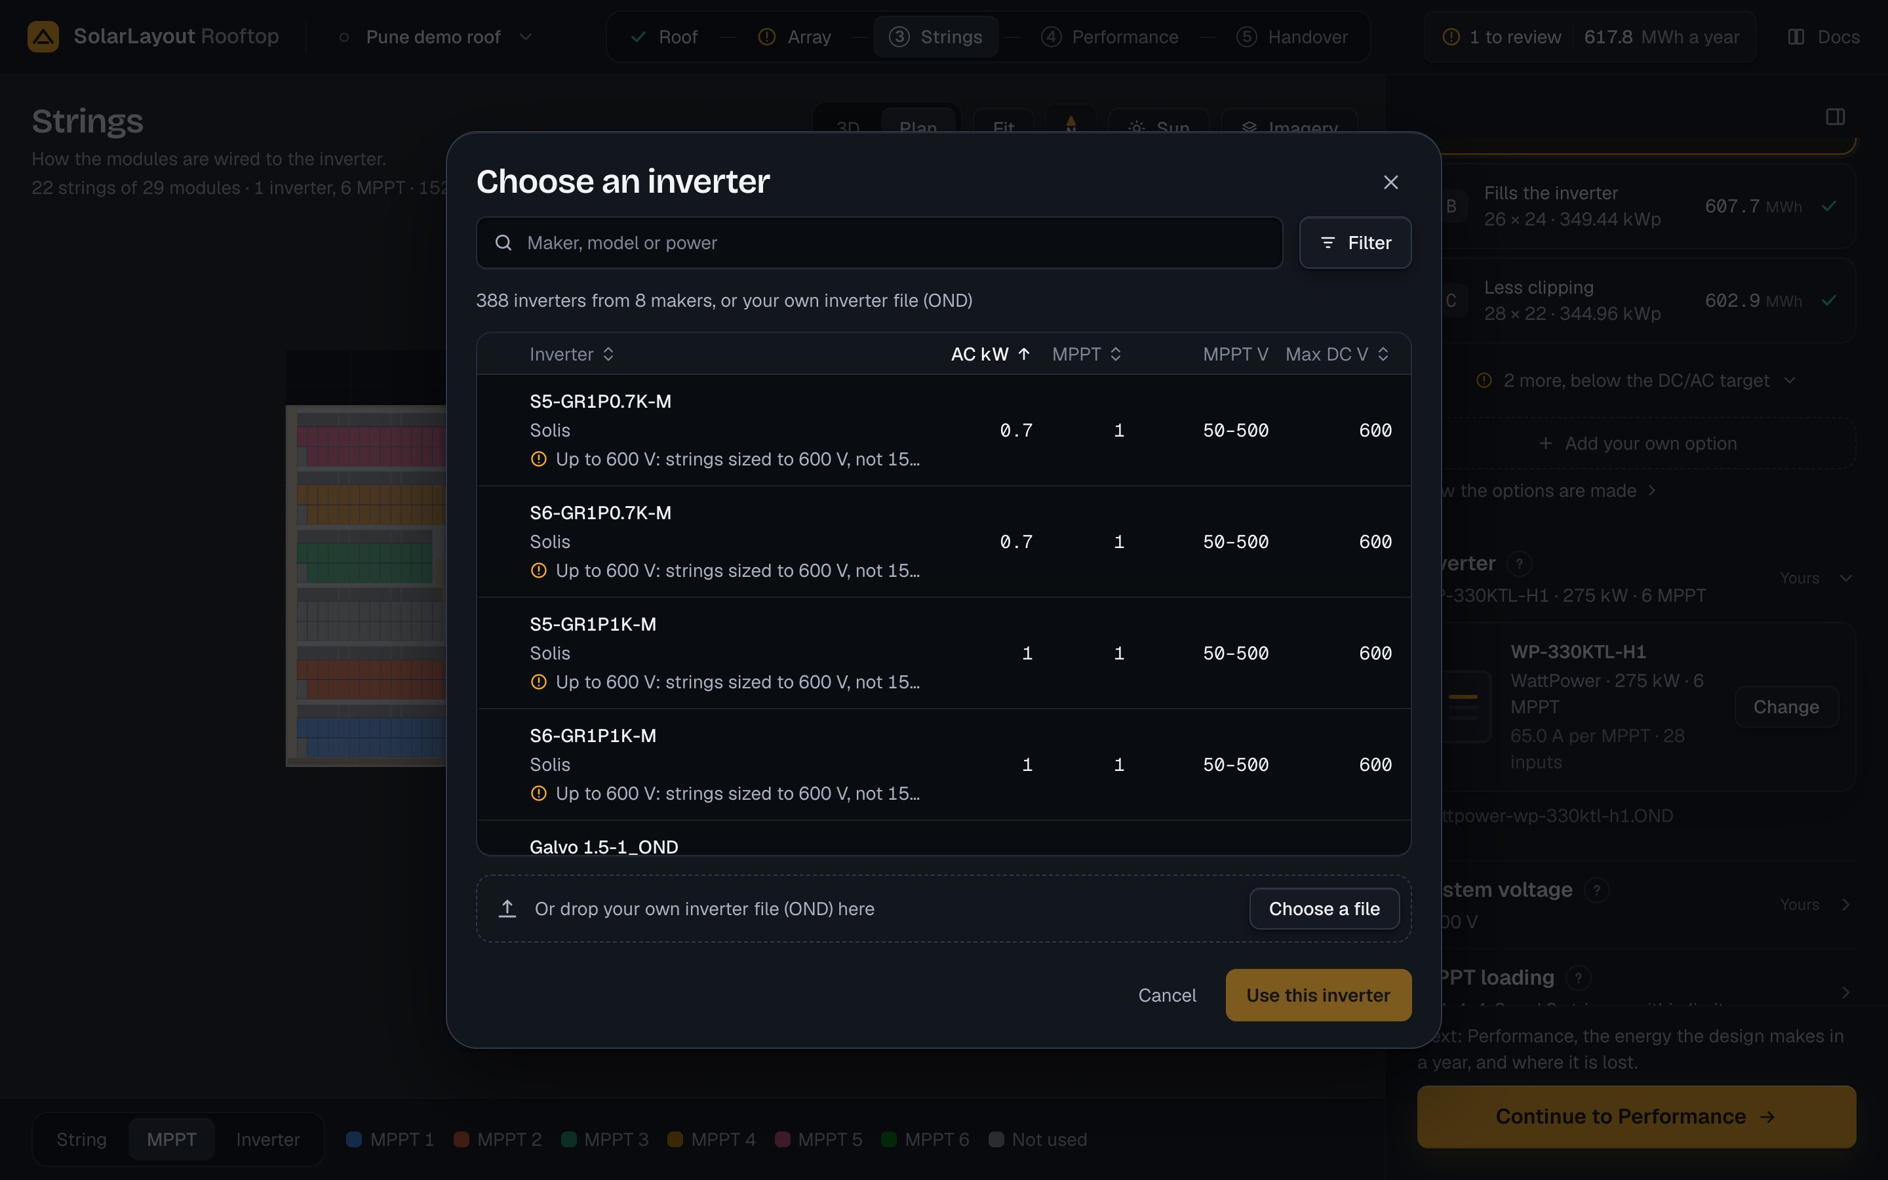Click the SolarLayout logo icon
Screen dimensions: 1888x1180
[x=43, y=37]
